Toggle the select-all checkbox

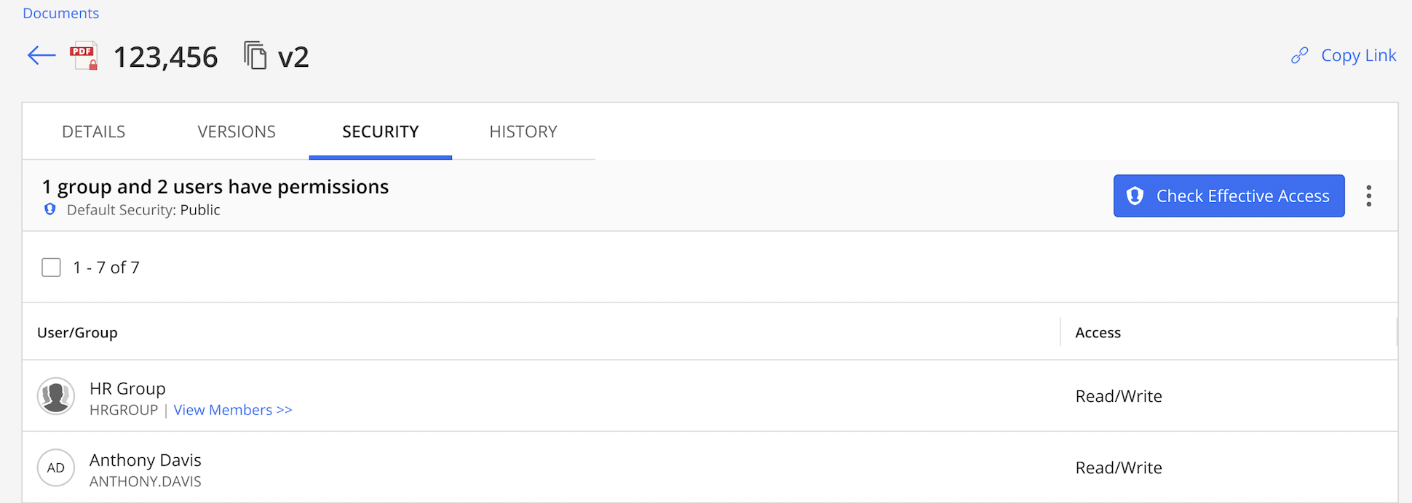tap(51, 267)
